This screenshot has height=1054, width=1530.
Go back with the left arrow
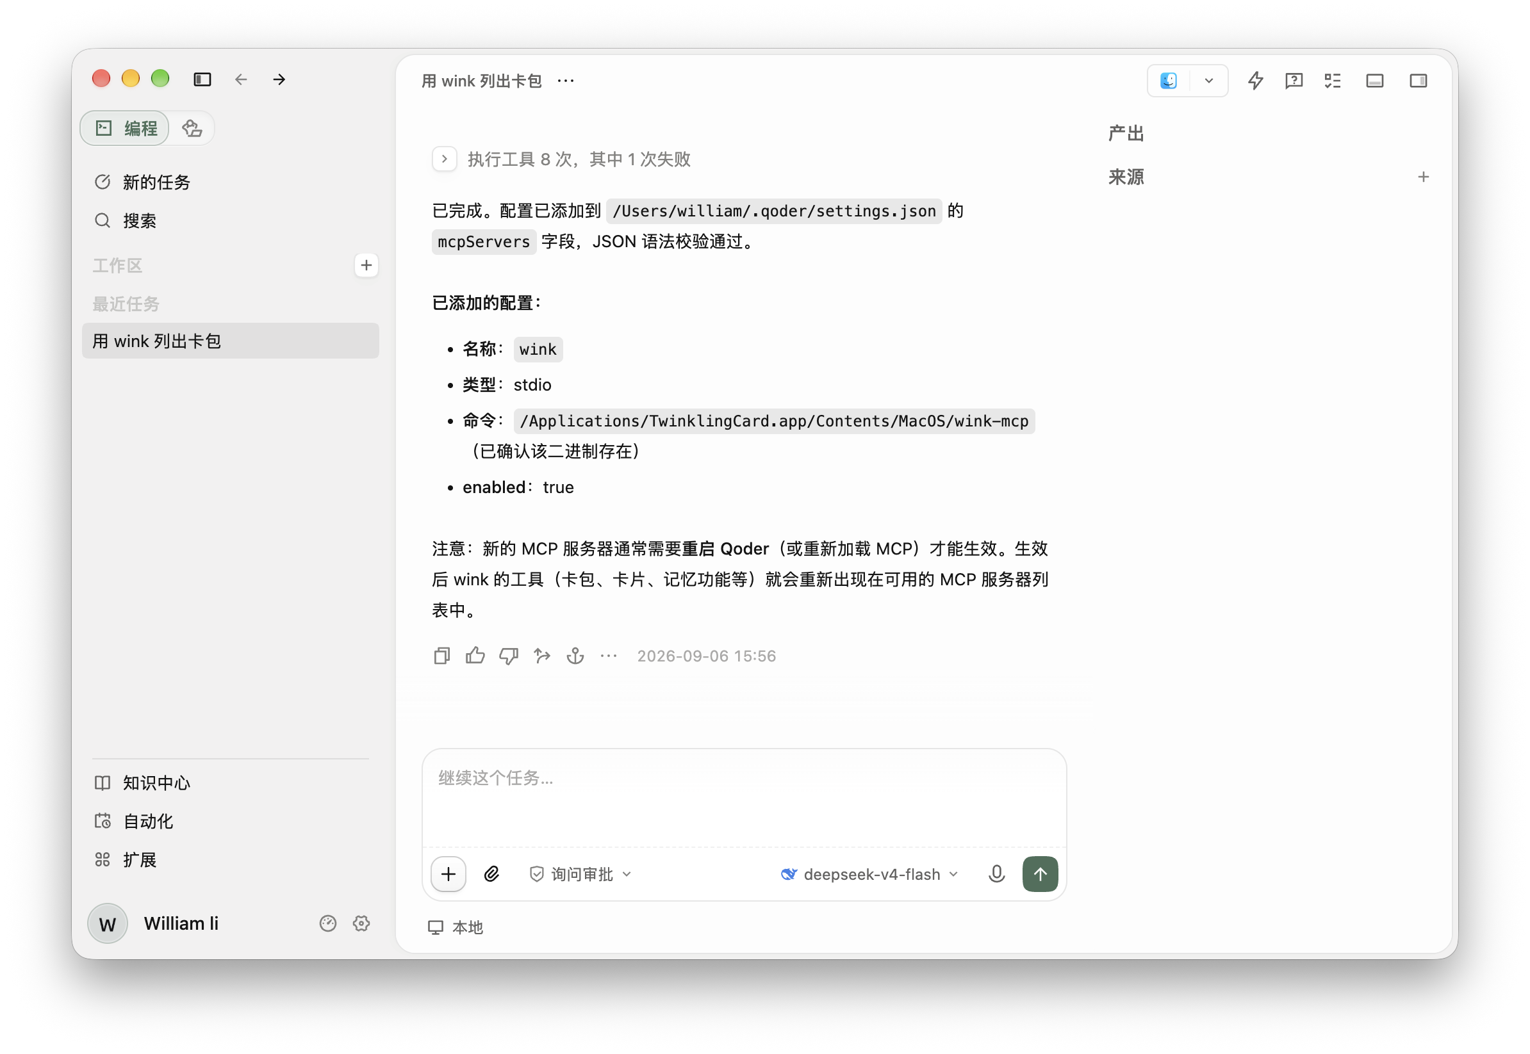pyautogui.click(x=241, y=79)
